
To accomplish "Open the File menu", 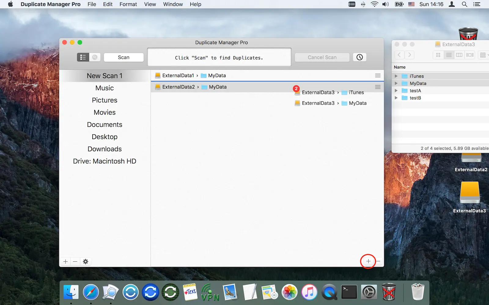I will click(92, 4).
